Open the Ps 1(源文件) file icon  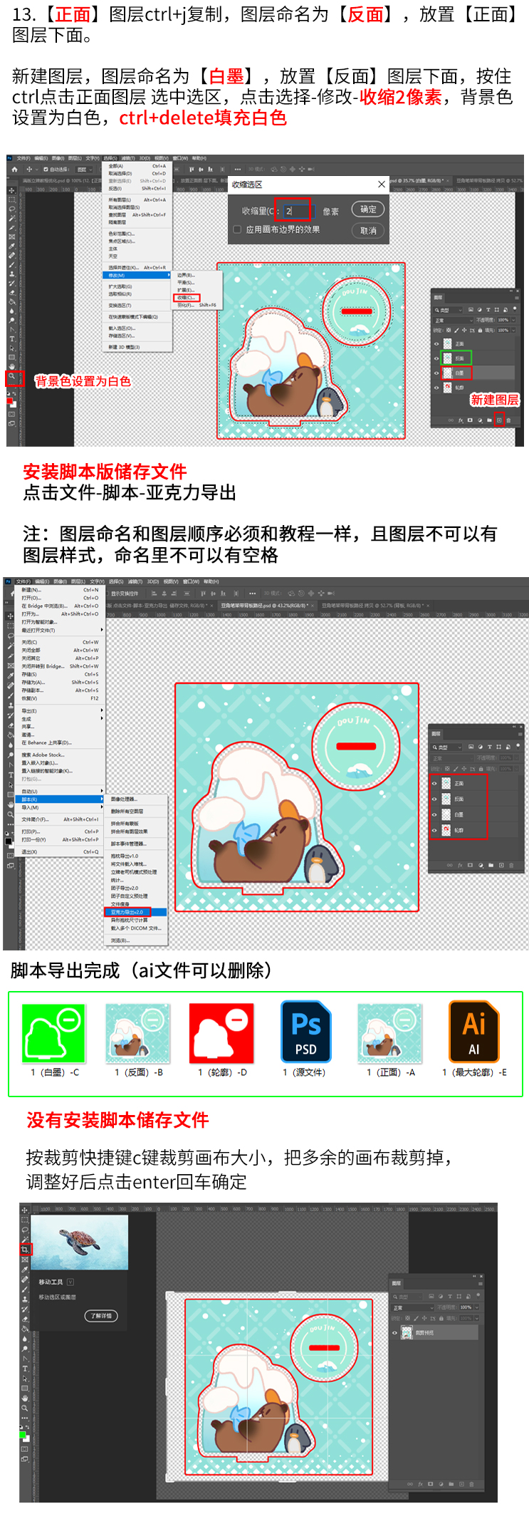point(306,1032)
